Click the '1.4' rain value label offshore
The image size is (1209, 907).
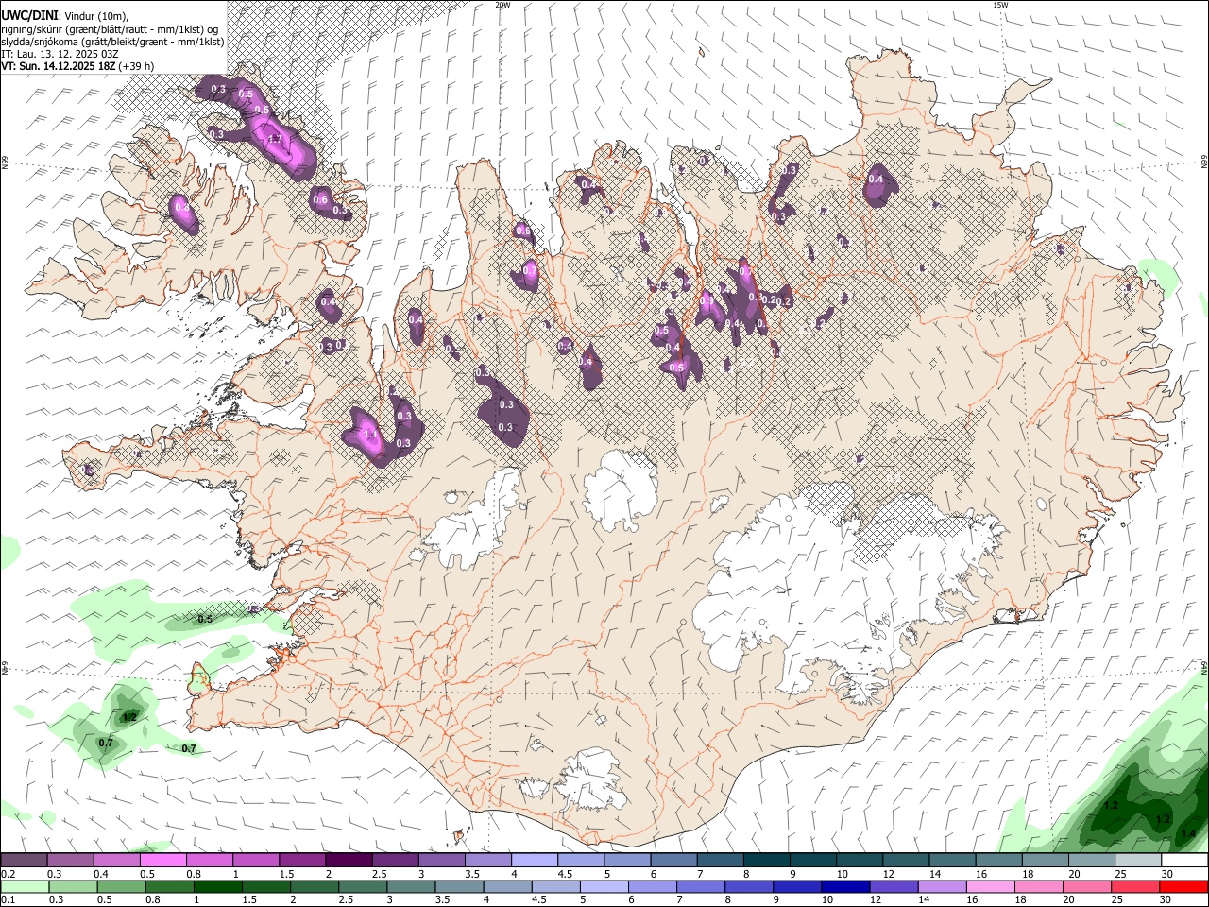pos(1188,833)
